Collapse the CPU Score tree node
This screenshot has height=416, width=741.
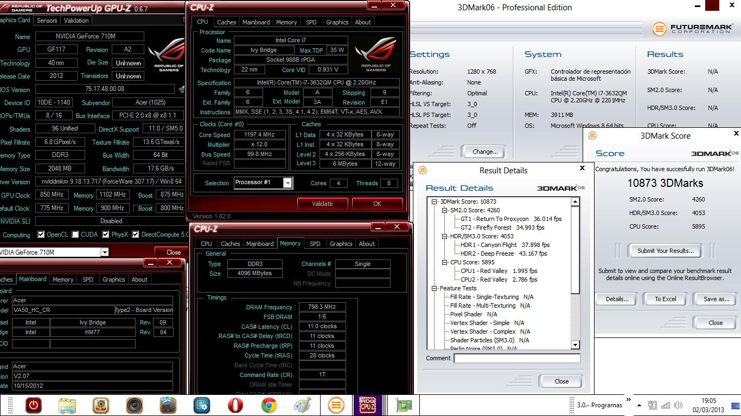tap(444, 262)
